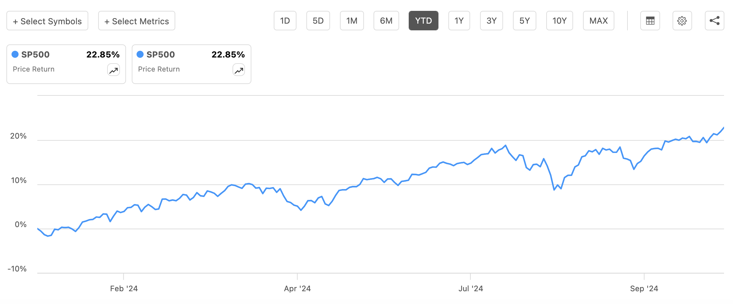Select the 1Y time range

[x=459, y=20]
